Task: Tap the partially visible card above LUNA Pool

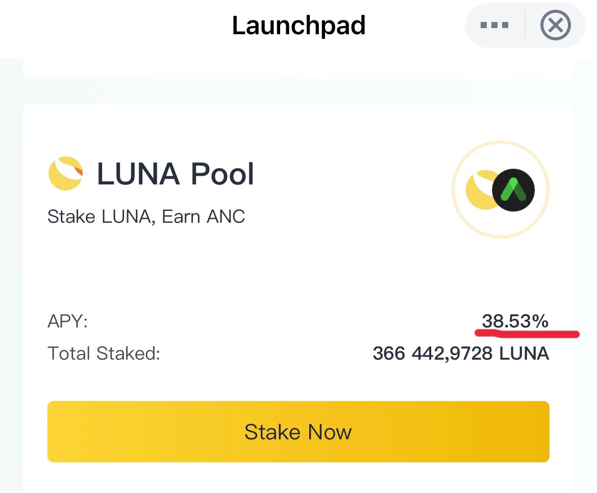Action: [x=298, y=68]
